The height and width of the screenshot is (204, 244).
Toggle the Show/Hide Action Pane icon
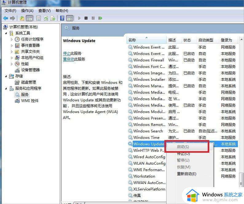(70, 18)
